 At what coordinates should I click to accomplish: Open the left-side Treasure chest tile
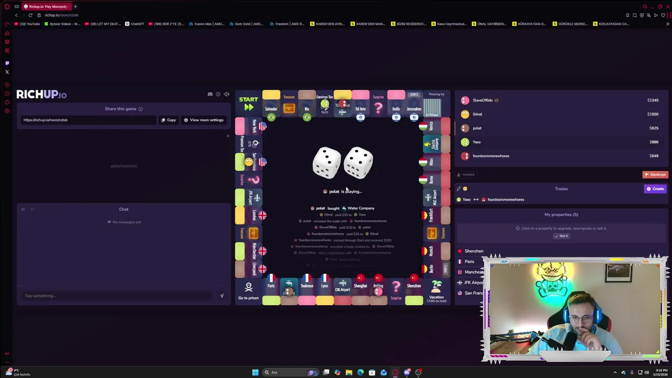click(248, 233)
